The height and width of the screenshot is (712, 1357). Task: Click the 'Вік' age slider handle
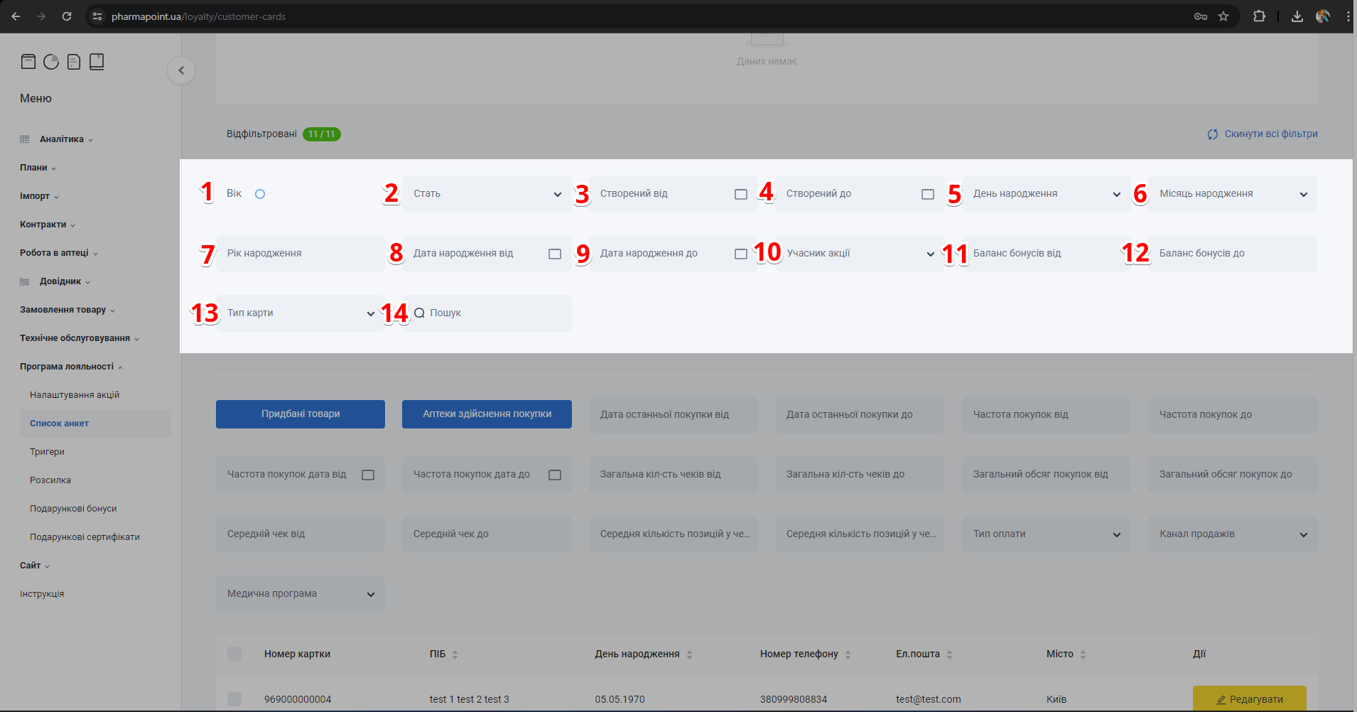[x=260, y=194]
